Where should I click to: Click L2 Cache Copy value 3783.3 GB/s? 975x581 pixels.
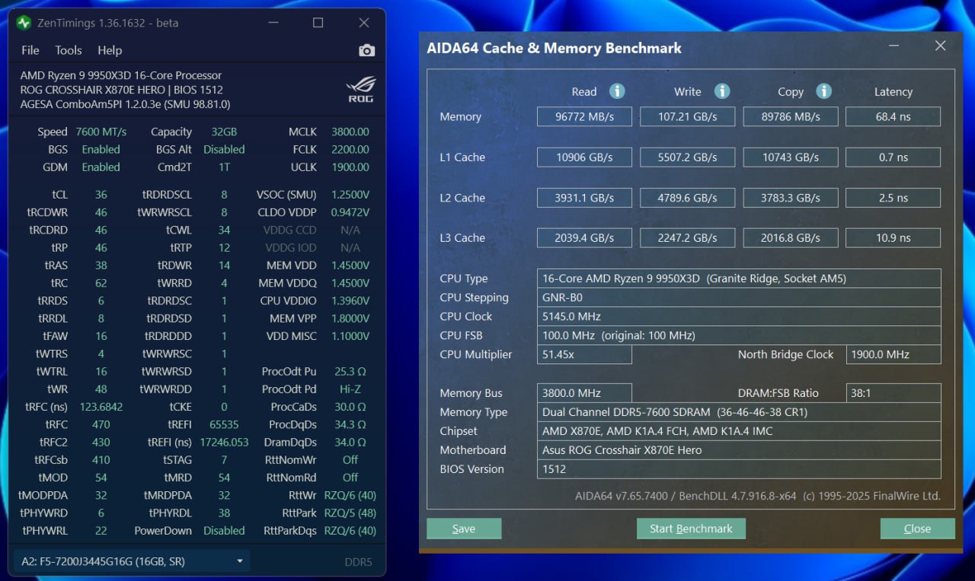[791, 198]
